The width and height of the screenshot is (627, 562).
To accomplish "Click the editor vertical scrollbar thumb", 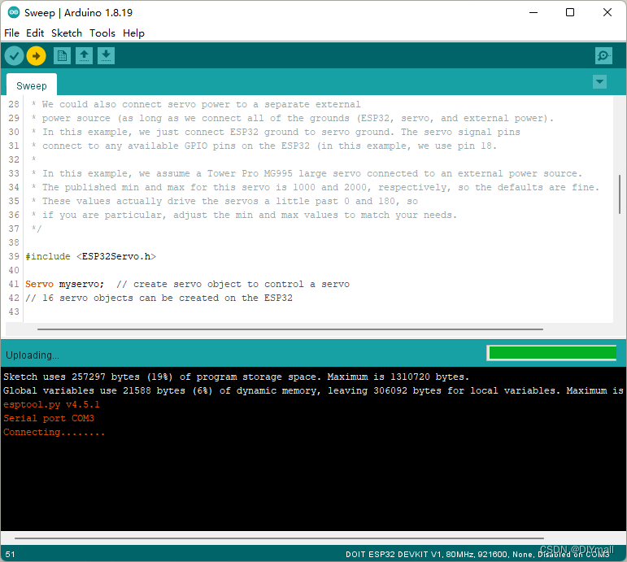I will (620, 194).
